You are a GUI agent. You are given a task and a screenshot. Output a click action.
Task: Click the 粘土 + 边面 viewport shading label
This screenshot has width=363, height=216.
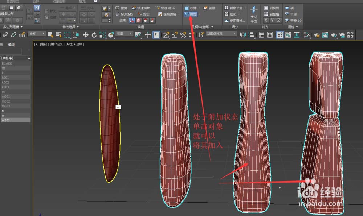tap(75, 44)
